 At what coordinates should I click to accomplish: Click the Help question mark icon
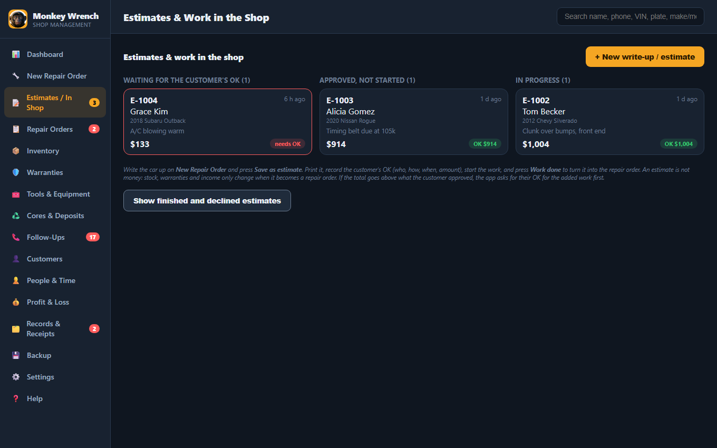pyautogui.click(x=16, y=398)
